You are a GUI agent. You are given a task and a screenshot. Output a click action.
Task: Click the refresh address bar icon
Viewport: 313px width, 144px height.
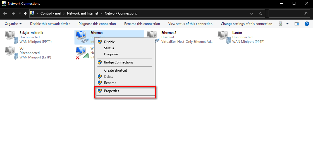pyautogui.click(x=261, y=13)
